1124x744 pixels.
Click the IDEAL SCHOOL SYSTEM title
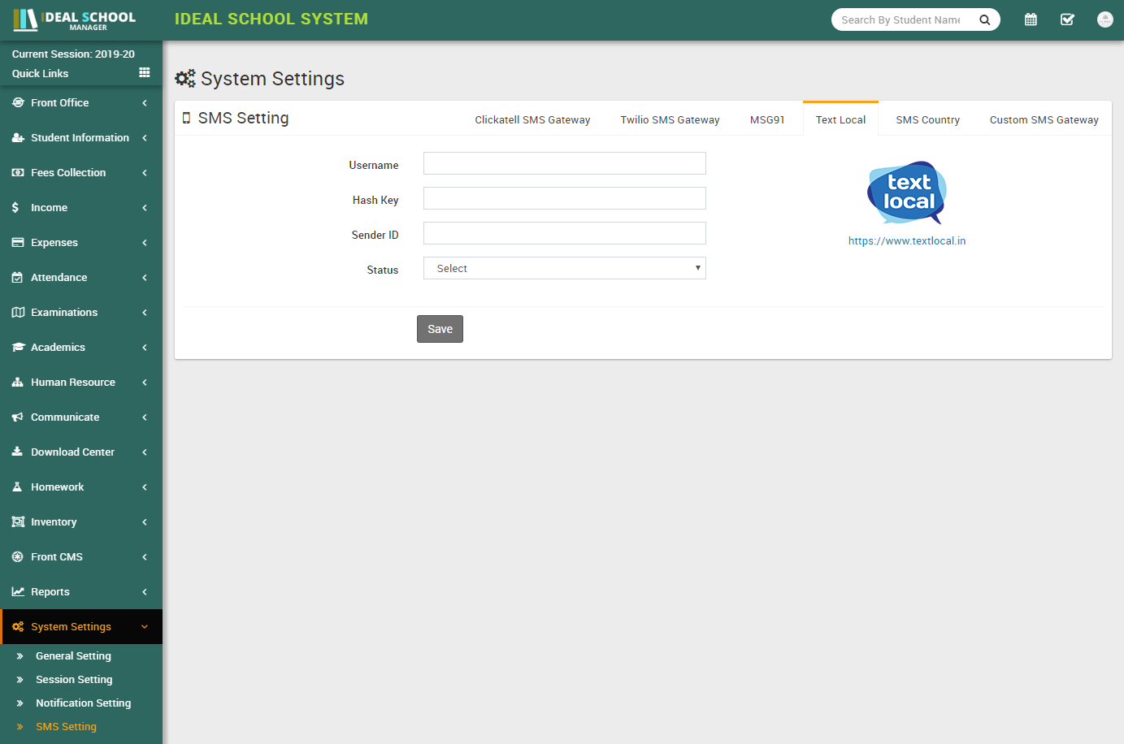(x=271, y=19)
